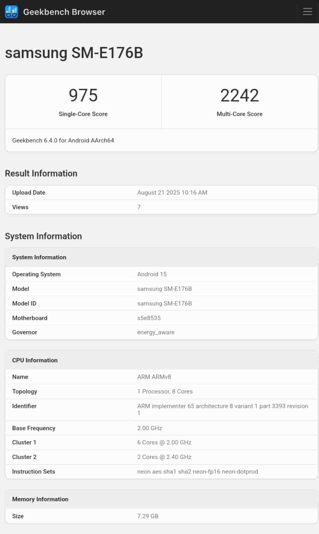
Task: Click the Upload Date value
Action: (x=172, y=193)
